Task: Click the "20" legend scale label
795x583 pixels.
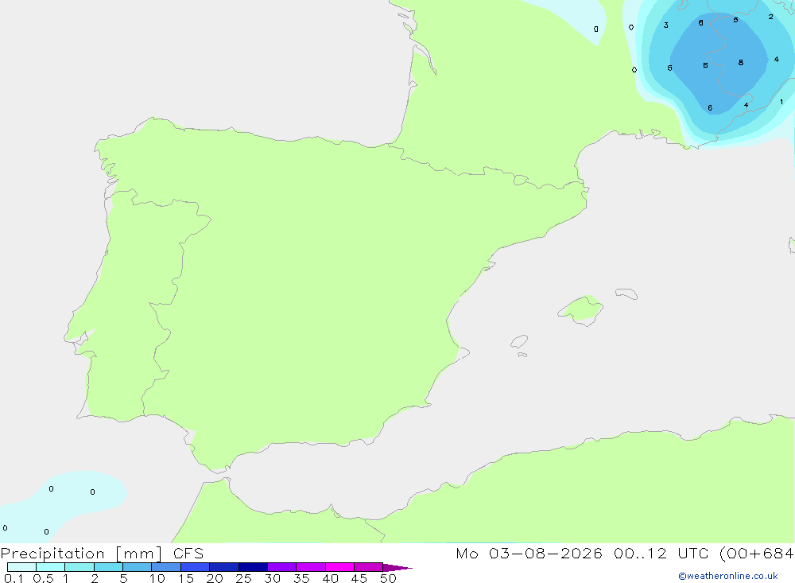Action: [x=215, y=578]
